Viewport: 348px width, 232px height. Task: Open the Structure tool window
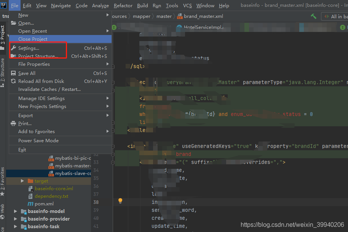click(2, 72)
